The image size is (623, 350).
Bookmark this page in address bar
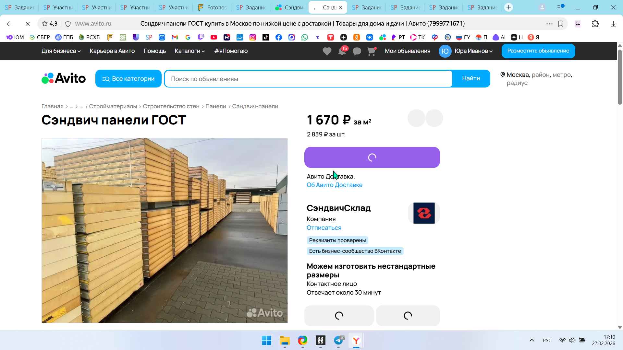point(560,24)
